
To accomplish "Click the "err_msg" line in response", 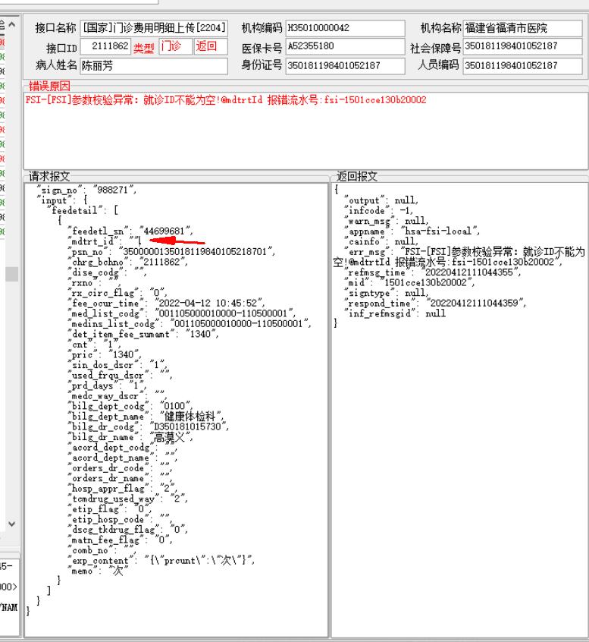I will point(459,256).
